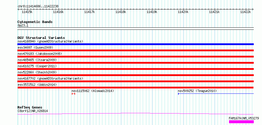Click the 11415k ruler tick label
262x125 pixels.
[27, 12]
